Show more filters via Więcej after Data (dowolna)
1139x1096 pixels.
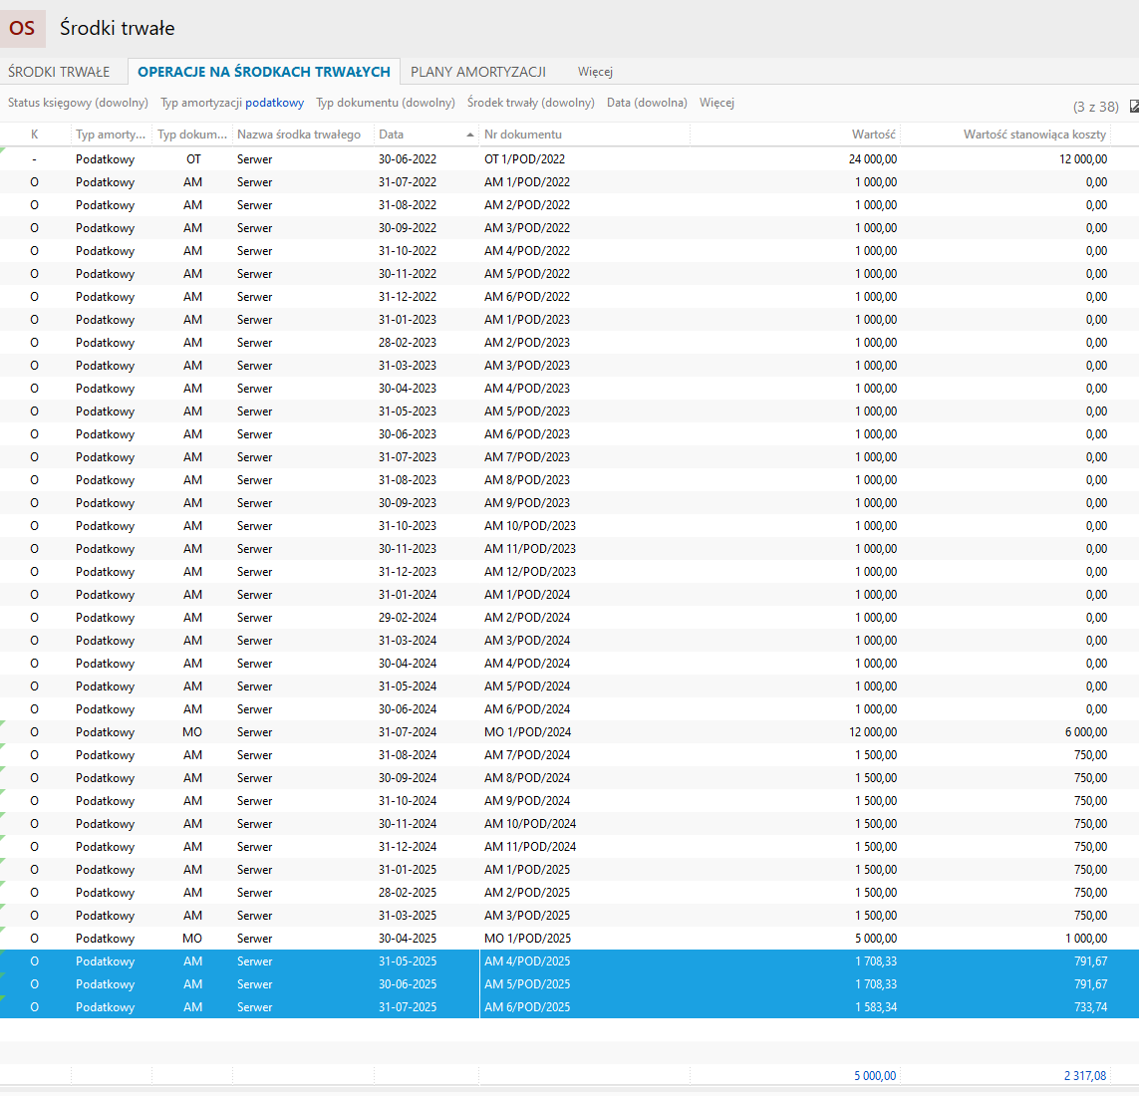pyautogui.click(x=716, y=103)
